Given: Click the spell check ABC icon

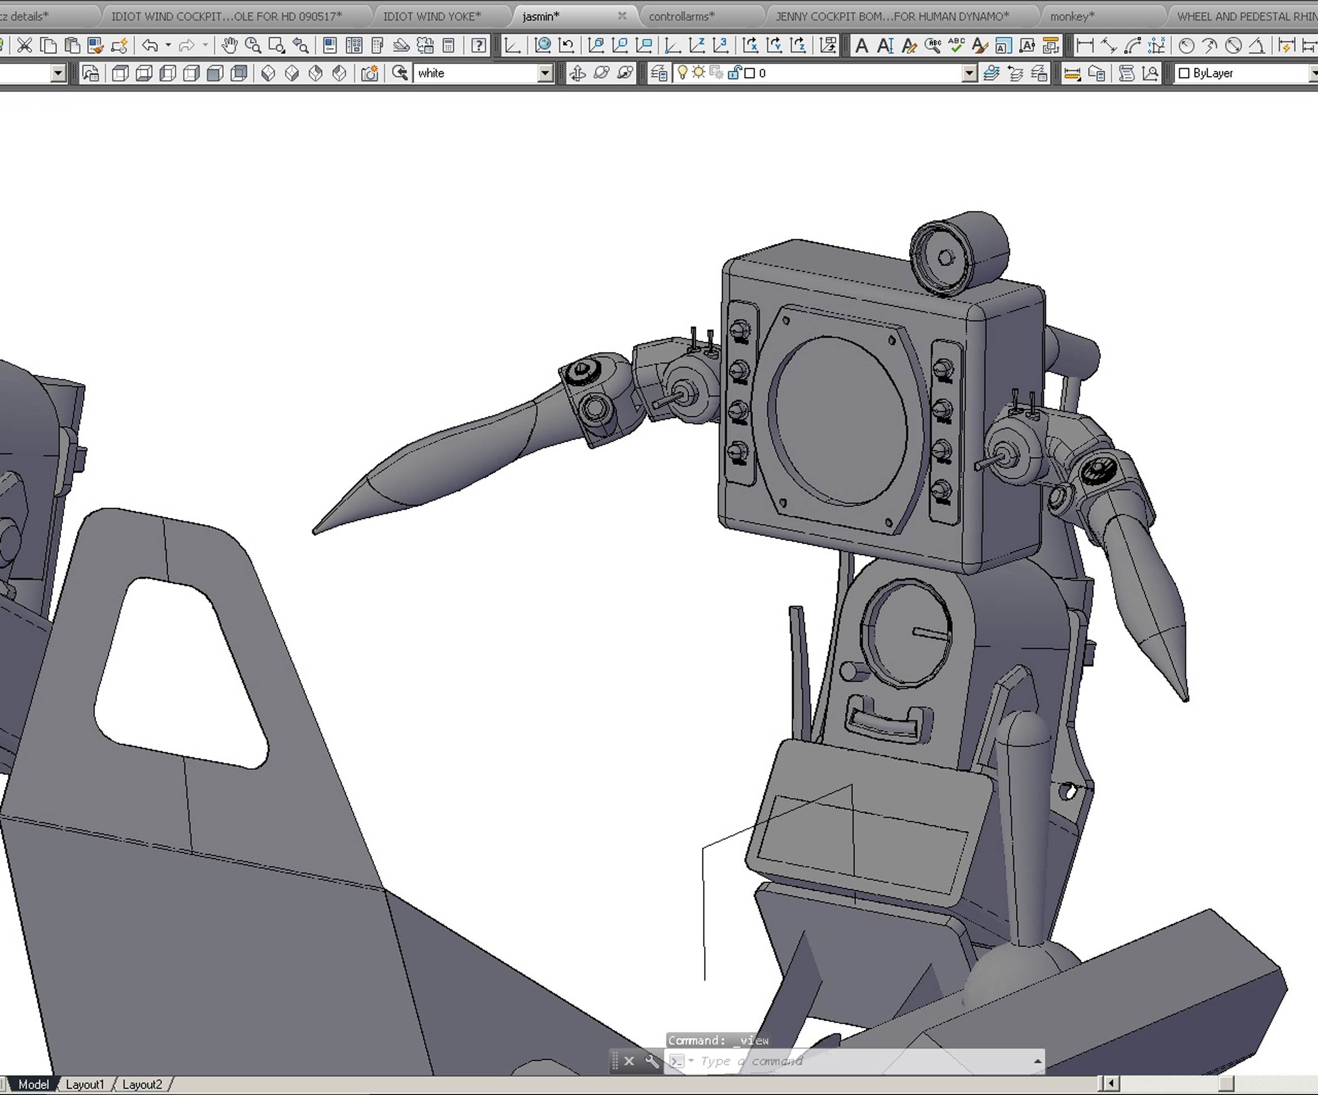Looking at the screenshot, I should (956, 45).
